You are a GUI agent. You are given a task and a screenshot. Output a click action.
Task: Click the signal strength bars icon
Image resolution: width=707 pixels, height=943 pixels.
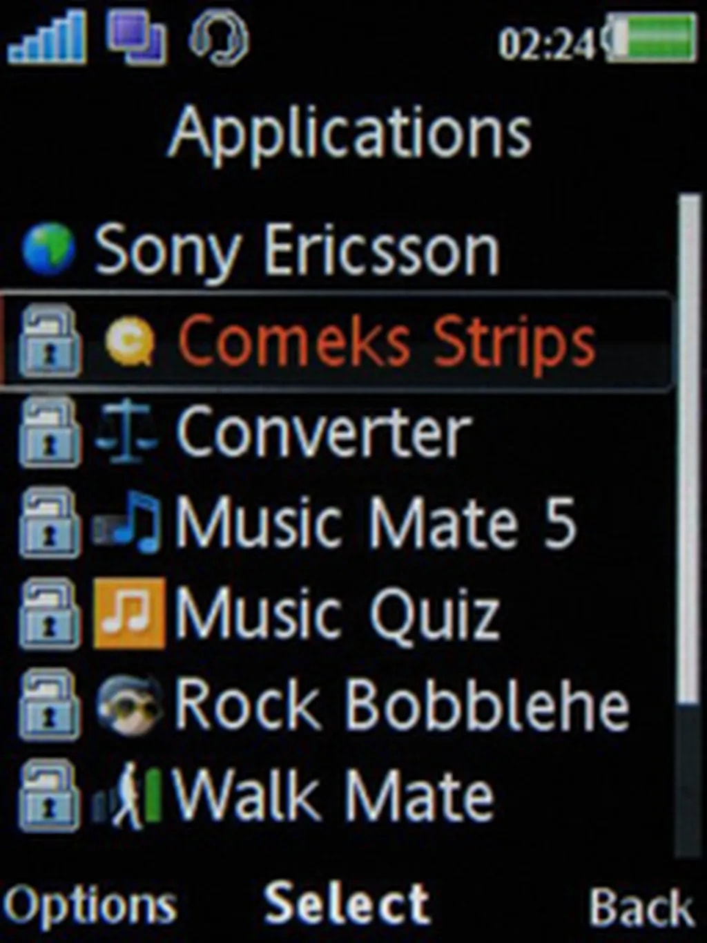pos(48,39)
